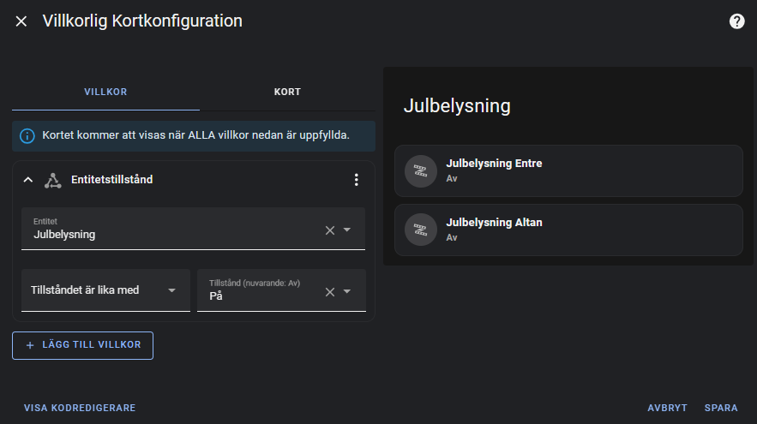Screen dimensions: 757x424
Task: Click the Entitetstillstånd condition type icon
Action: (53, 180)
